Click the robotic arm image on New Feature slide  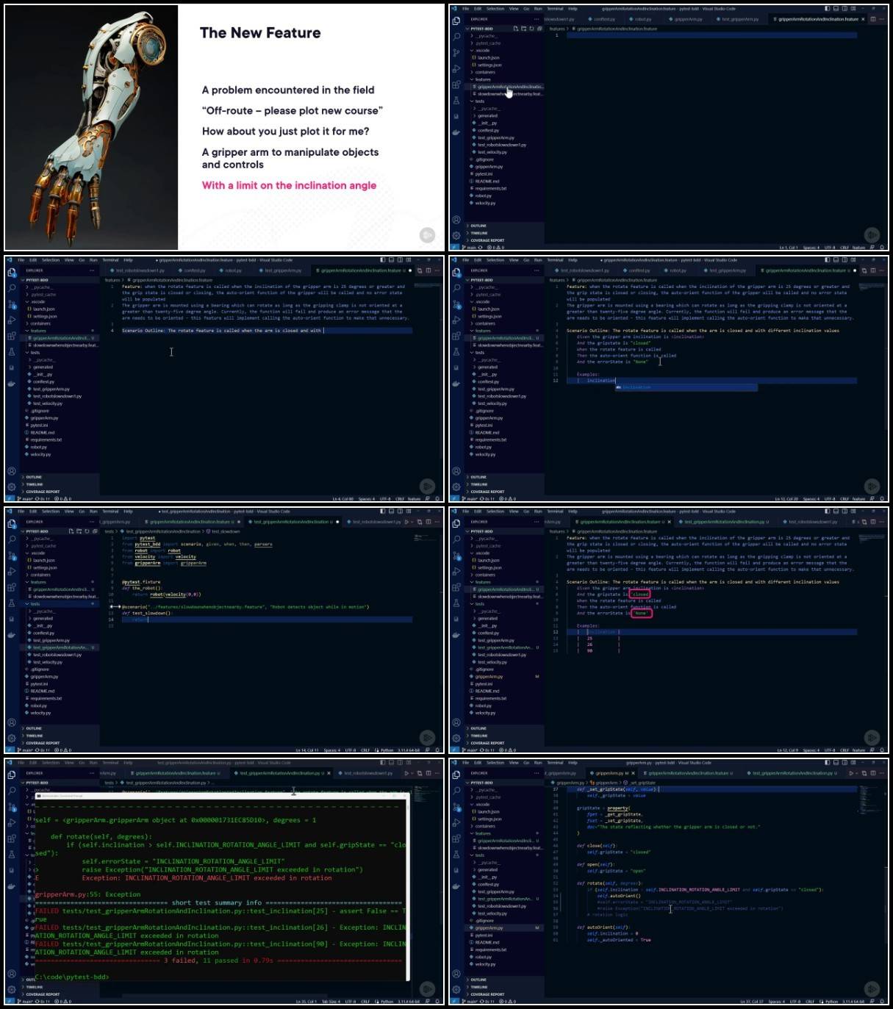(90, 127)
